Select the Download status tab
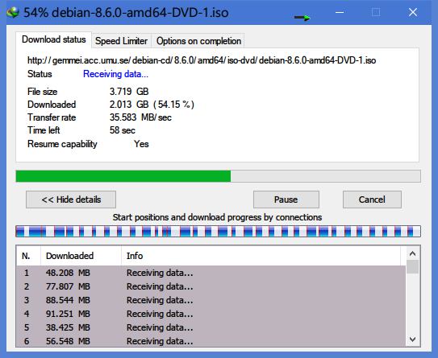This screenshot has width=438, height=358. pos(53,40)
